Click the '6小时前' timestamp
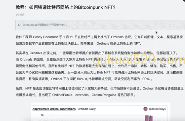Viewport: 185px width, 121px height. 20,15
